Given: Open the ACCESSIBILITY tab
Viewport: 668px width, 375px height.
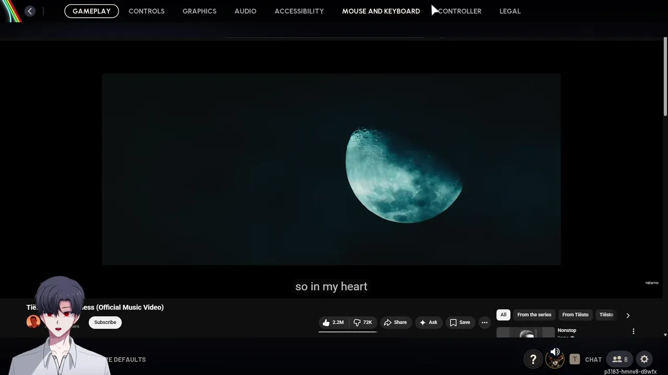Looking at the screenshot, I should [299, 11].
